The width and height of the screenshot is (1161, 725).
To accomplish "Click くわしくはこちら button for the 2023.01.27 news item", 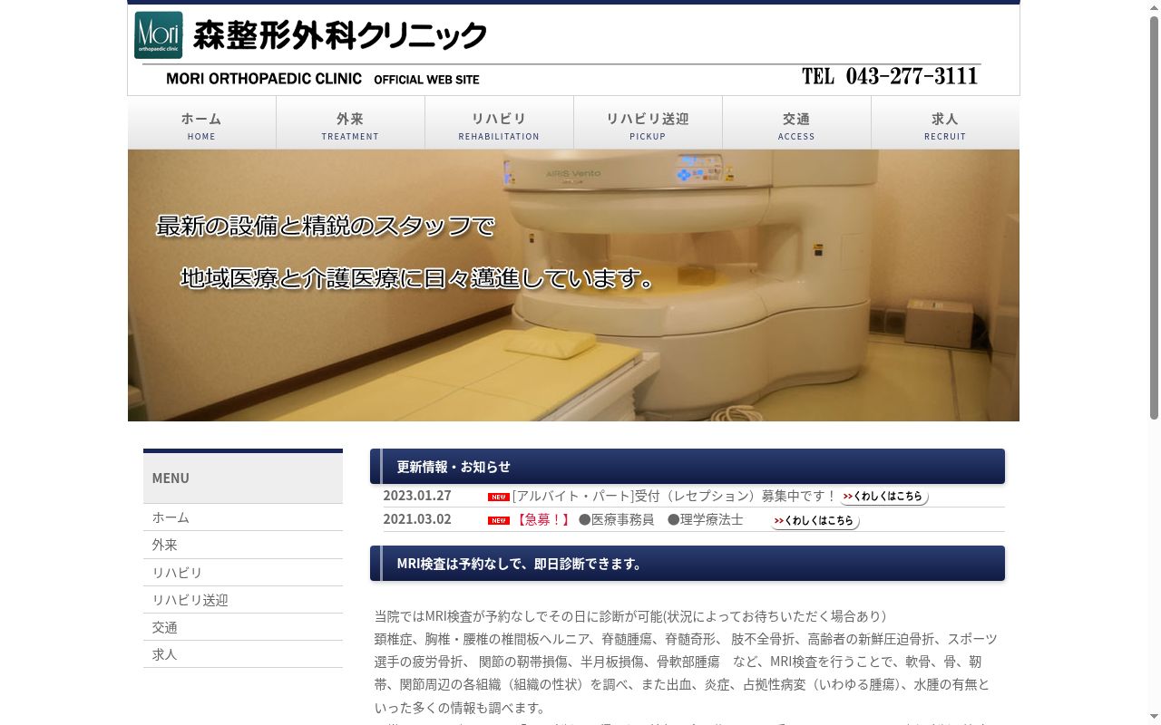I will click(883, 497).
